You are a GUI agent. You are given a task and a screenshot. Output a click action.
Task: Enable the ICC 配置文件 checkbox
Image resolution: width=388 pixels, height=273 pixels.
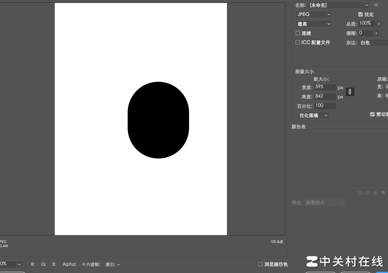[x=298, y=42]
